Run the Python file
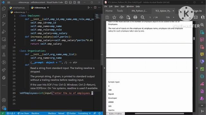Image resolution: width=206 pixels, height=115 pixels. (89, 8)
